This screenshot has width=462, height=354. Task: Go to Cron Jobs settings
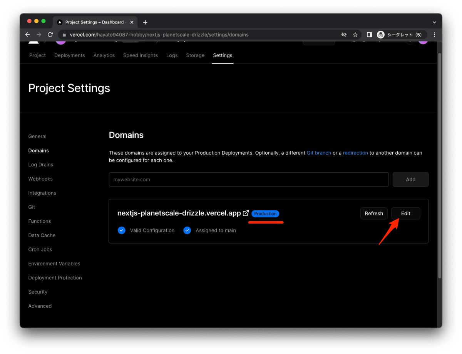pos(40,249)
